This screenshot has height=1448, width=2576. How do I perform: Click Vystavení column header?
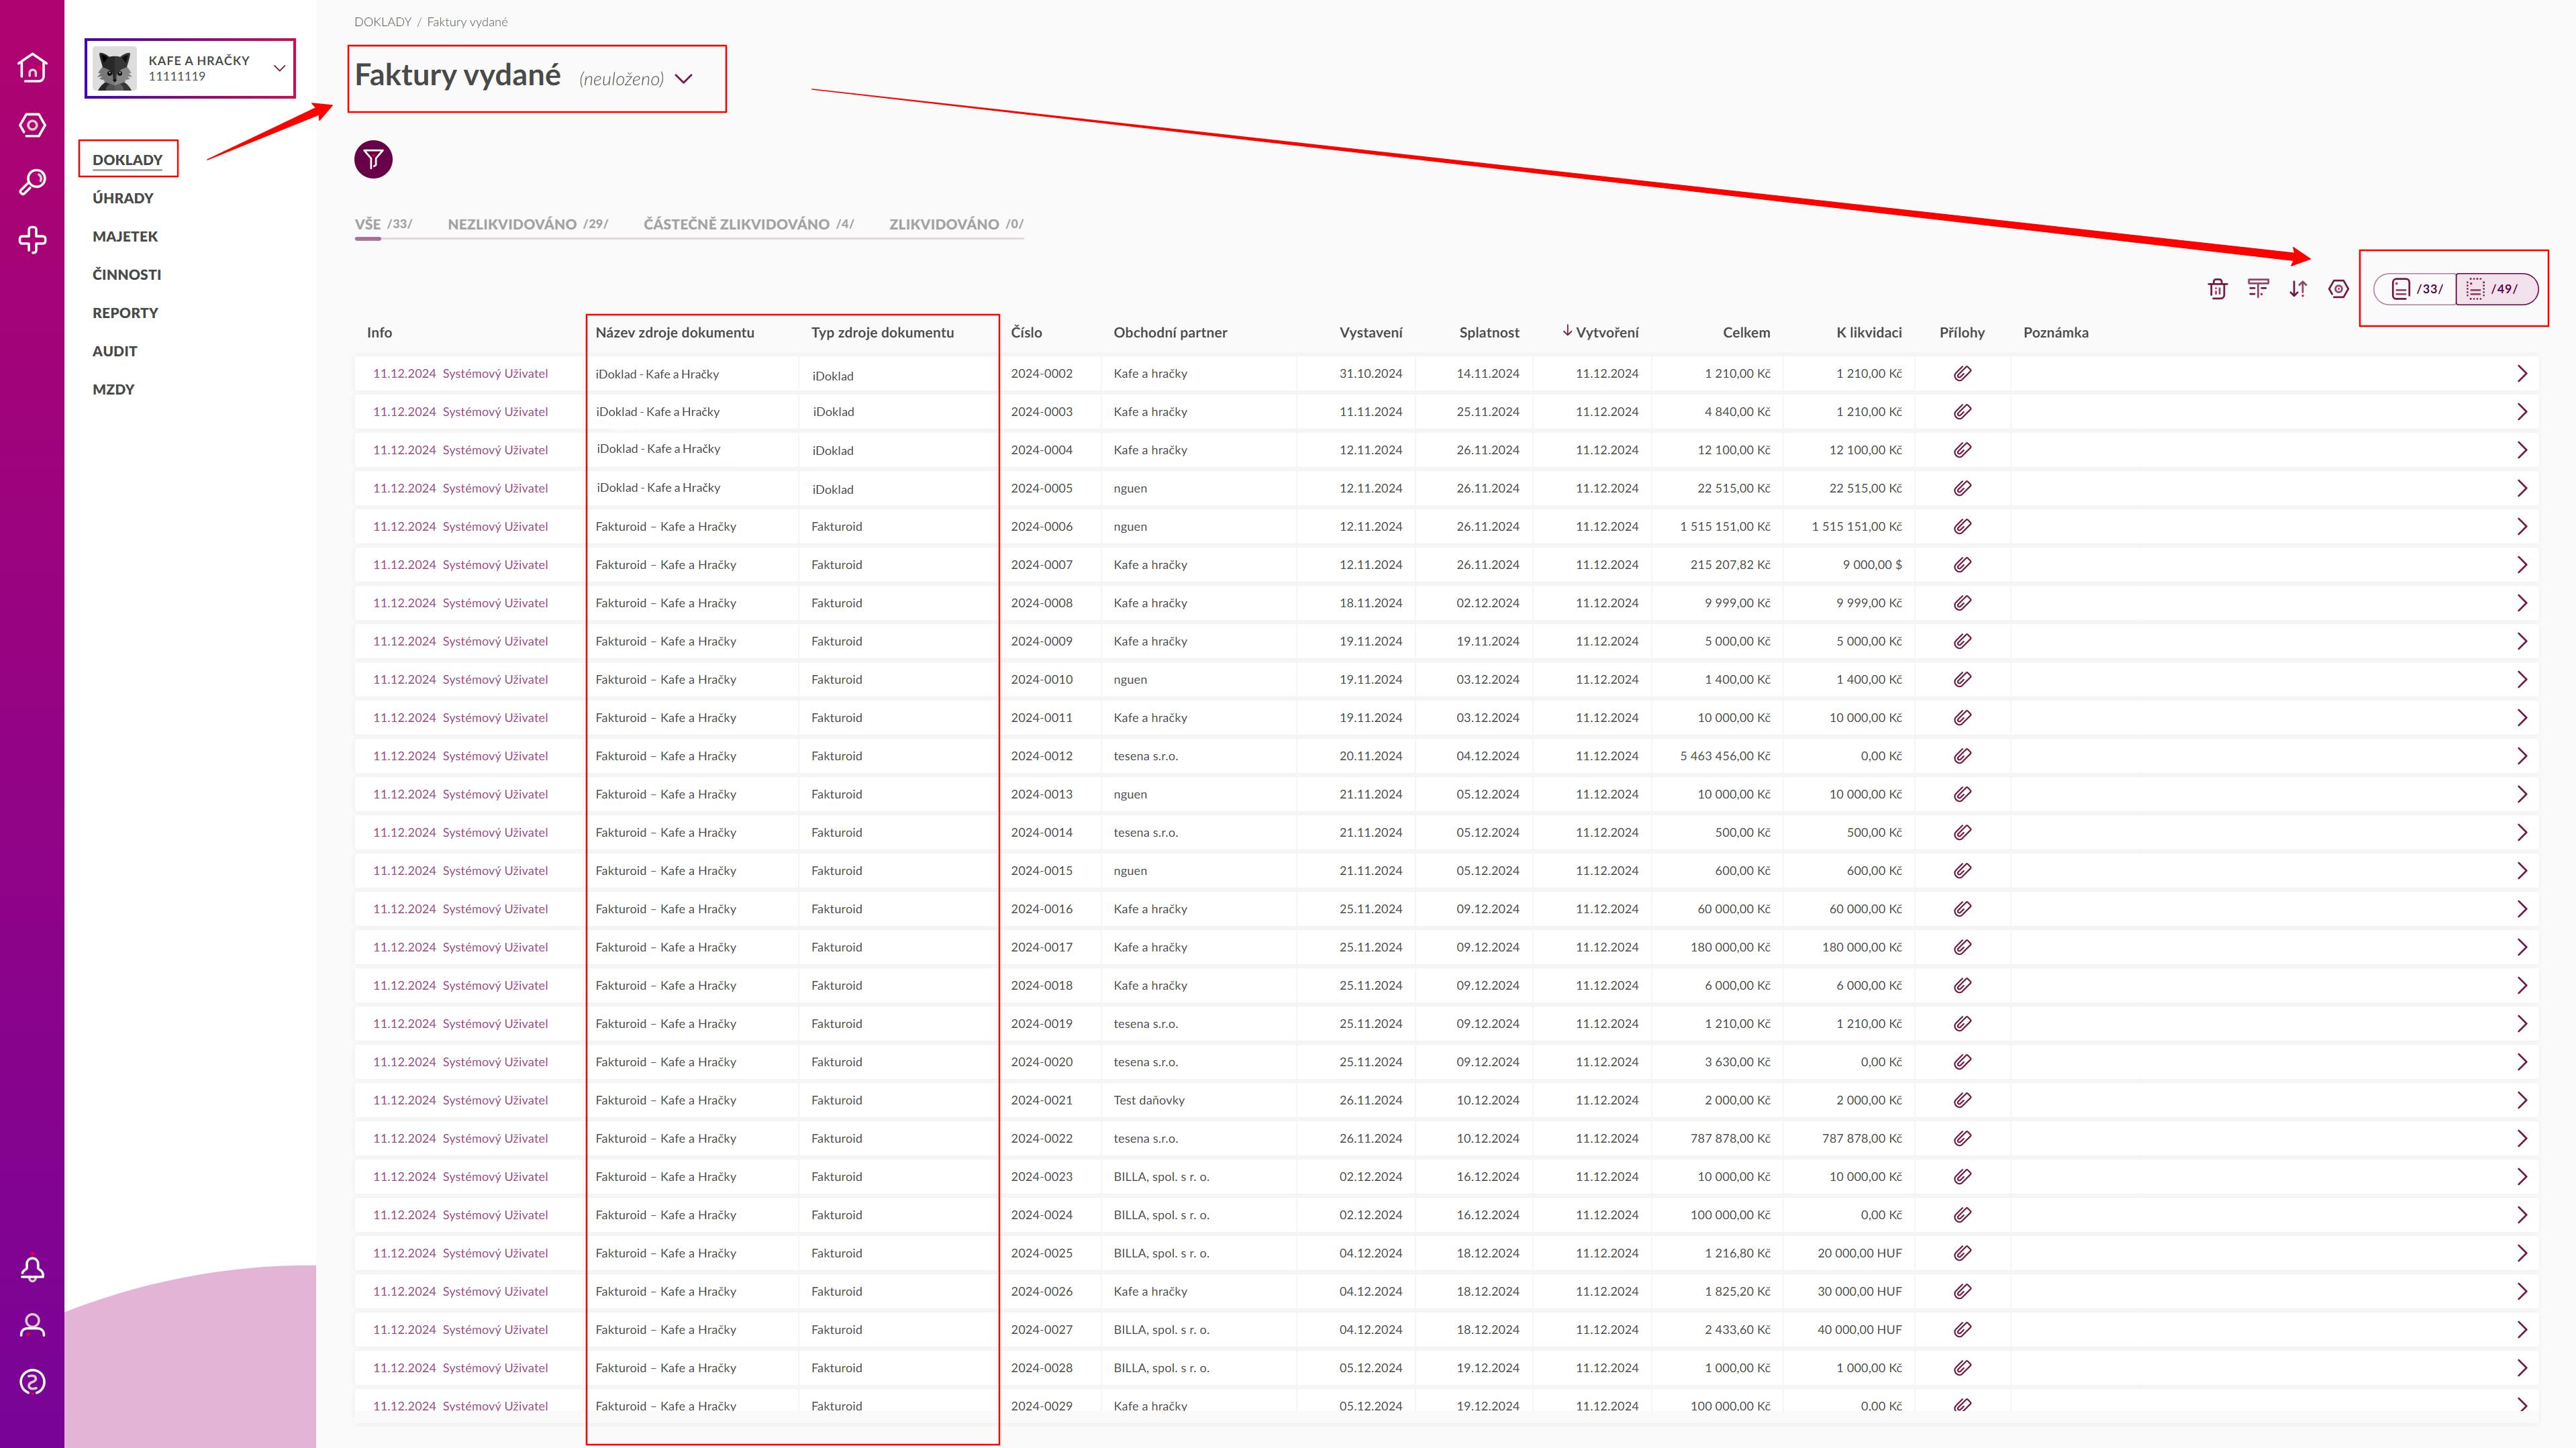[x=1371, y=332]
